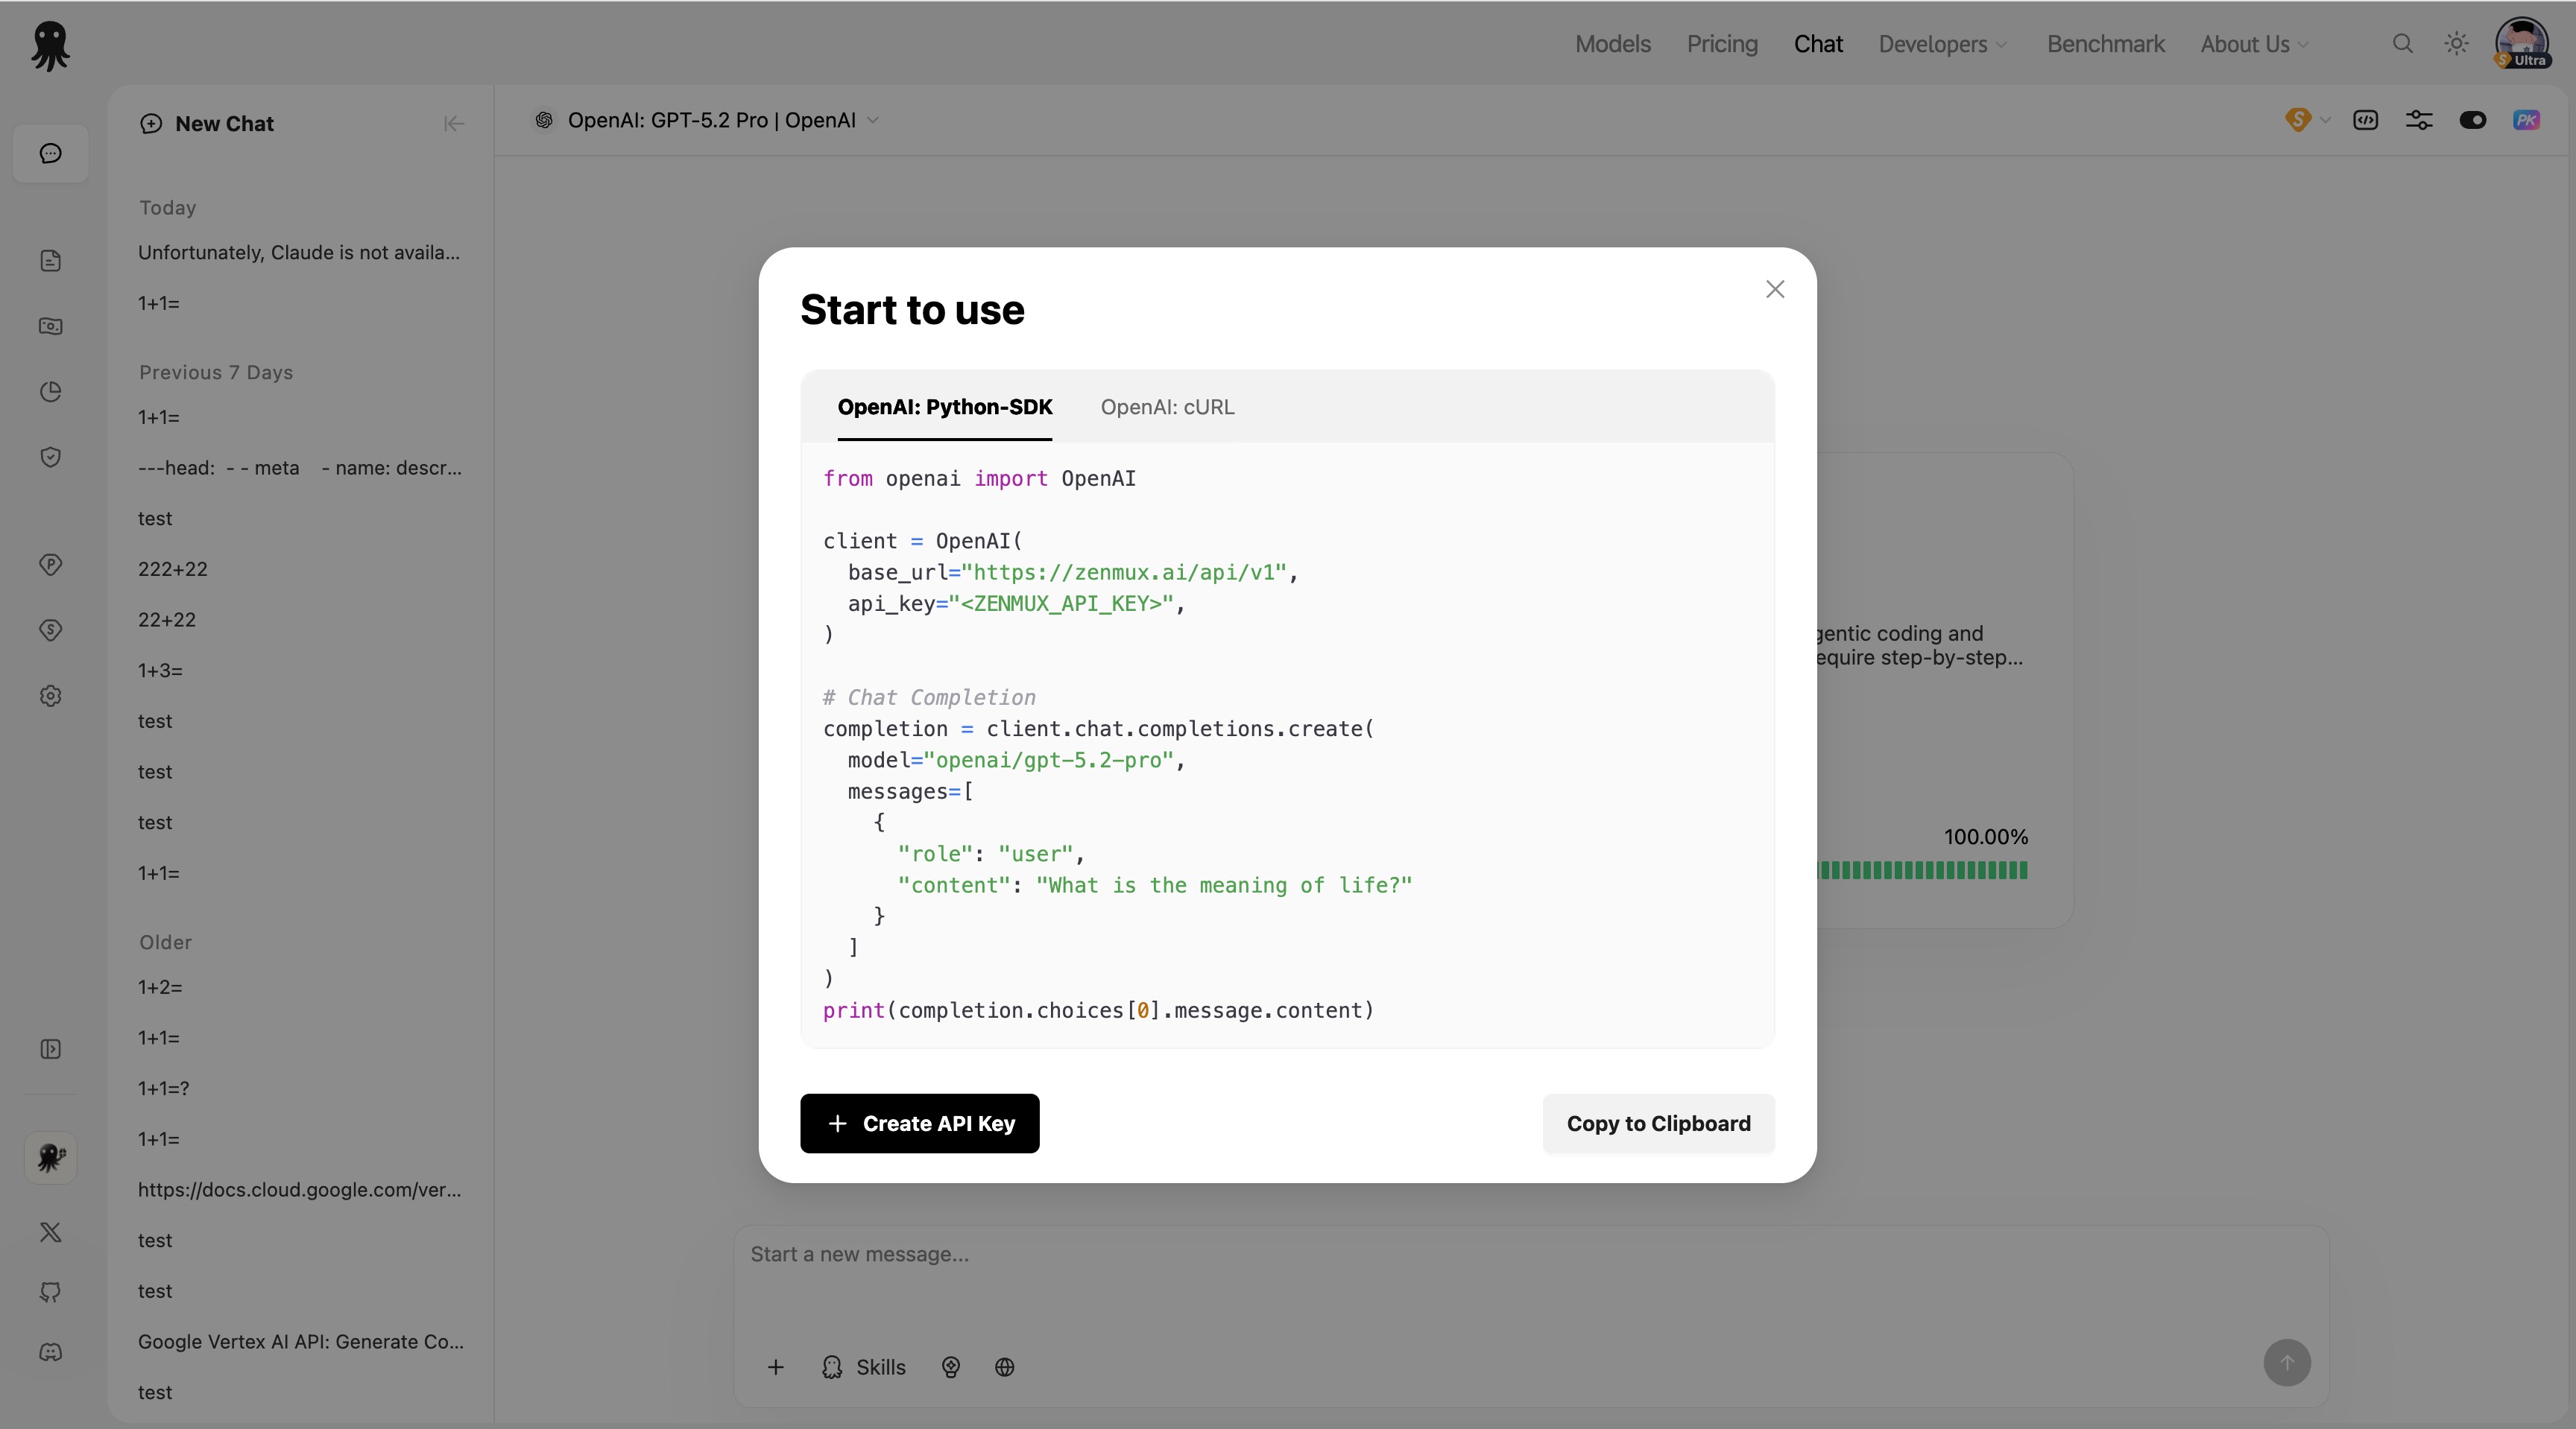The width and height of the screenshot is (2576, 1429).
Task: Click the Start a new message field
Action: click(x=1400, y=1255)
